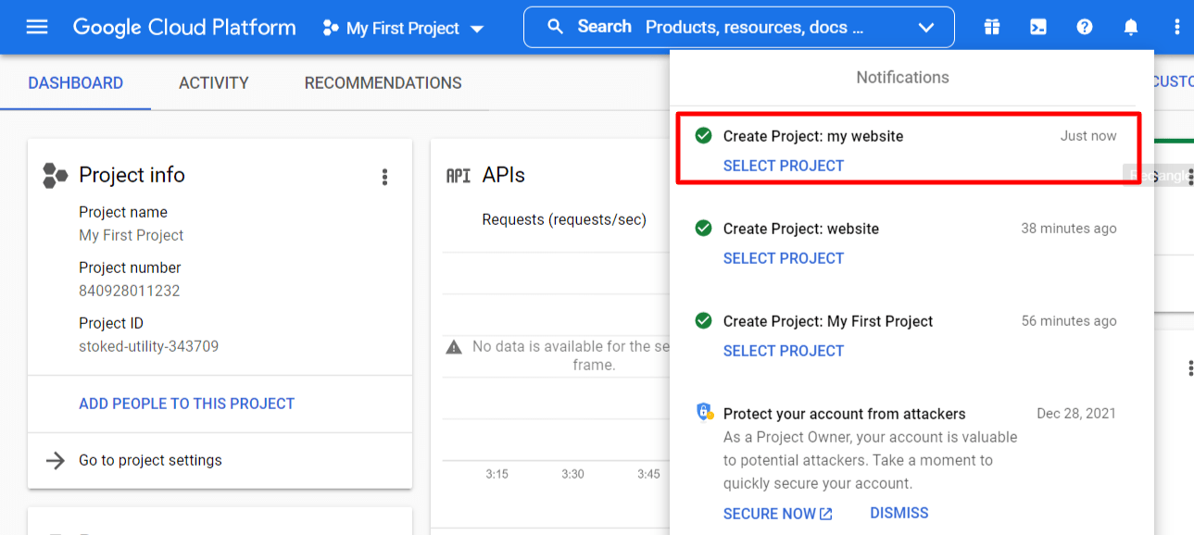Click the '38 minutes ago' timestamp
This screenshot has width=1194, height=535.
(x=1069, y=229)
